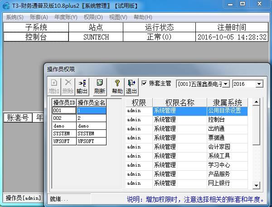This screenshot has width=272, height=207.
Task: Exit the dialog with the 退出 icon
Action: pos(131,87)
